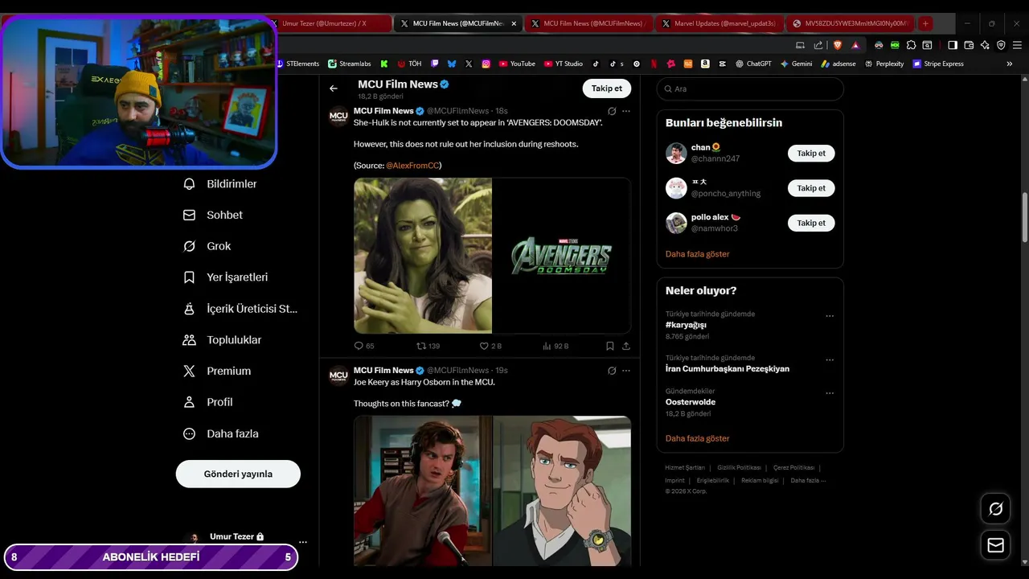Show hidden bookmarks with the chevron
1029x579 pixels.
[x=1010, y=64]
